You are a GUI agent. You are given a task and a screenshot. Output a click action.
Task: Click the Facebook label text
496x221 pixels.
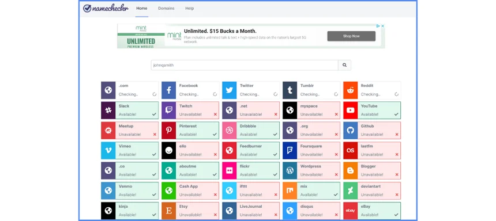pos(189,86)
